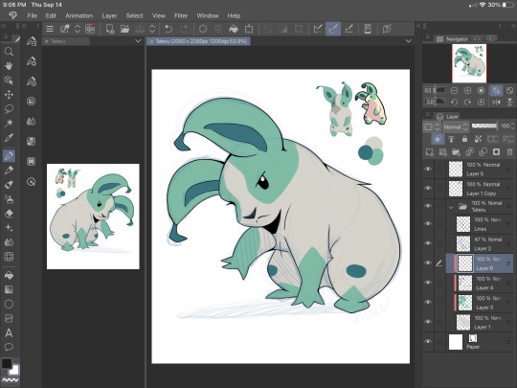
Task: Click stepper arrows beside Save icon
Action: (152, 29)
